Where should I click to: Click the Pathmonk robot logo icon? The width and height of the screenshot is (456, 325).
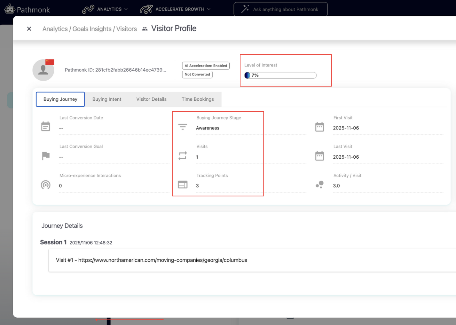click(x=10, y=9)
